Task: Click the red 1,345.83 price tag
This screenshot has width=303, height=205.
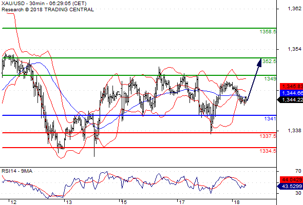Action: coord(291,87)
